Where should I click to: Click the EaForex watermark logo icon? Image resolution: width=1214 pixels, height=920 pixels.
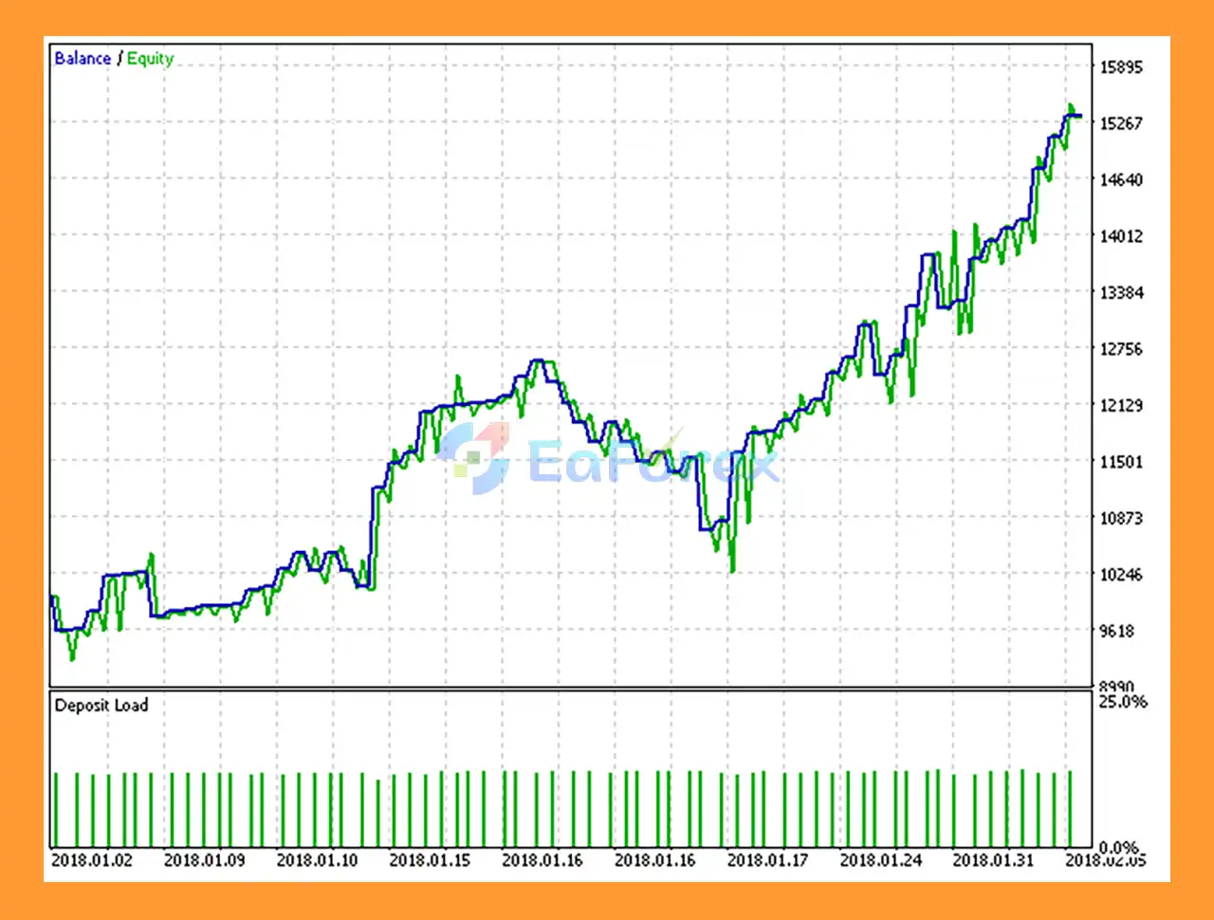[475, 458]
